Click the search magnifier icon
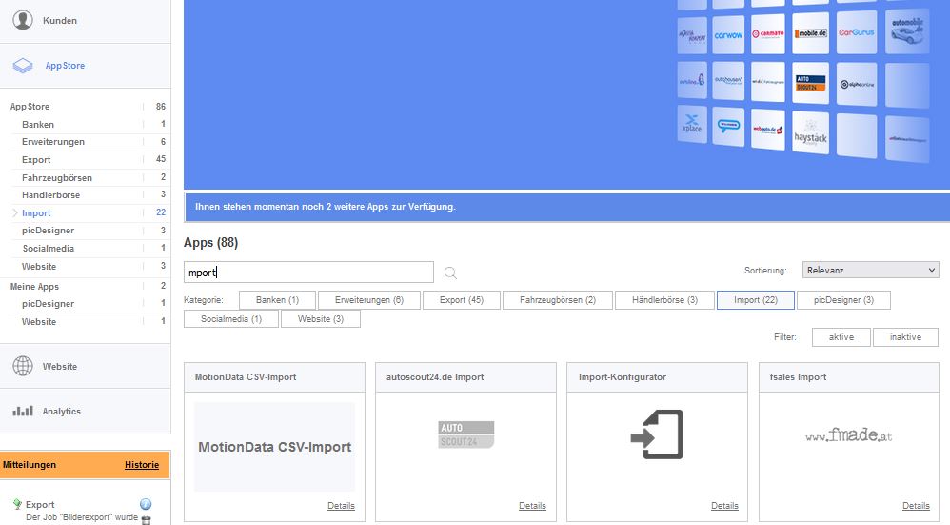This screenshot has height=525, width=950. pos(450,273)
